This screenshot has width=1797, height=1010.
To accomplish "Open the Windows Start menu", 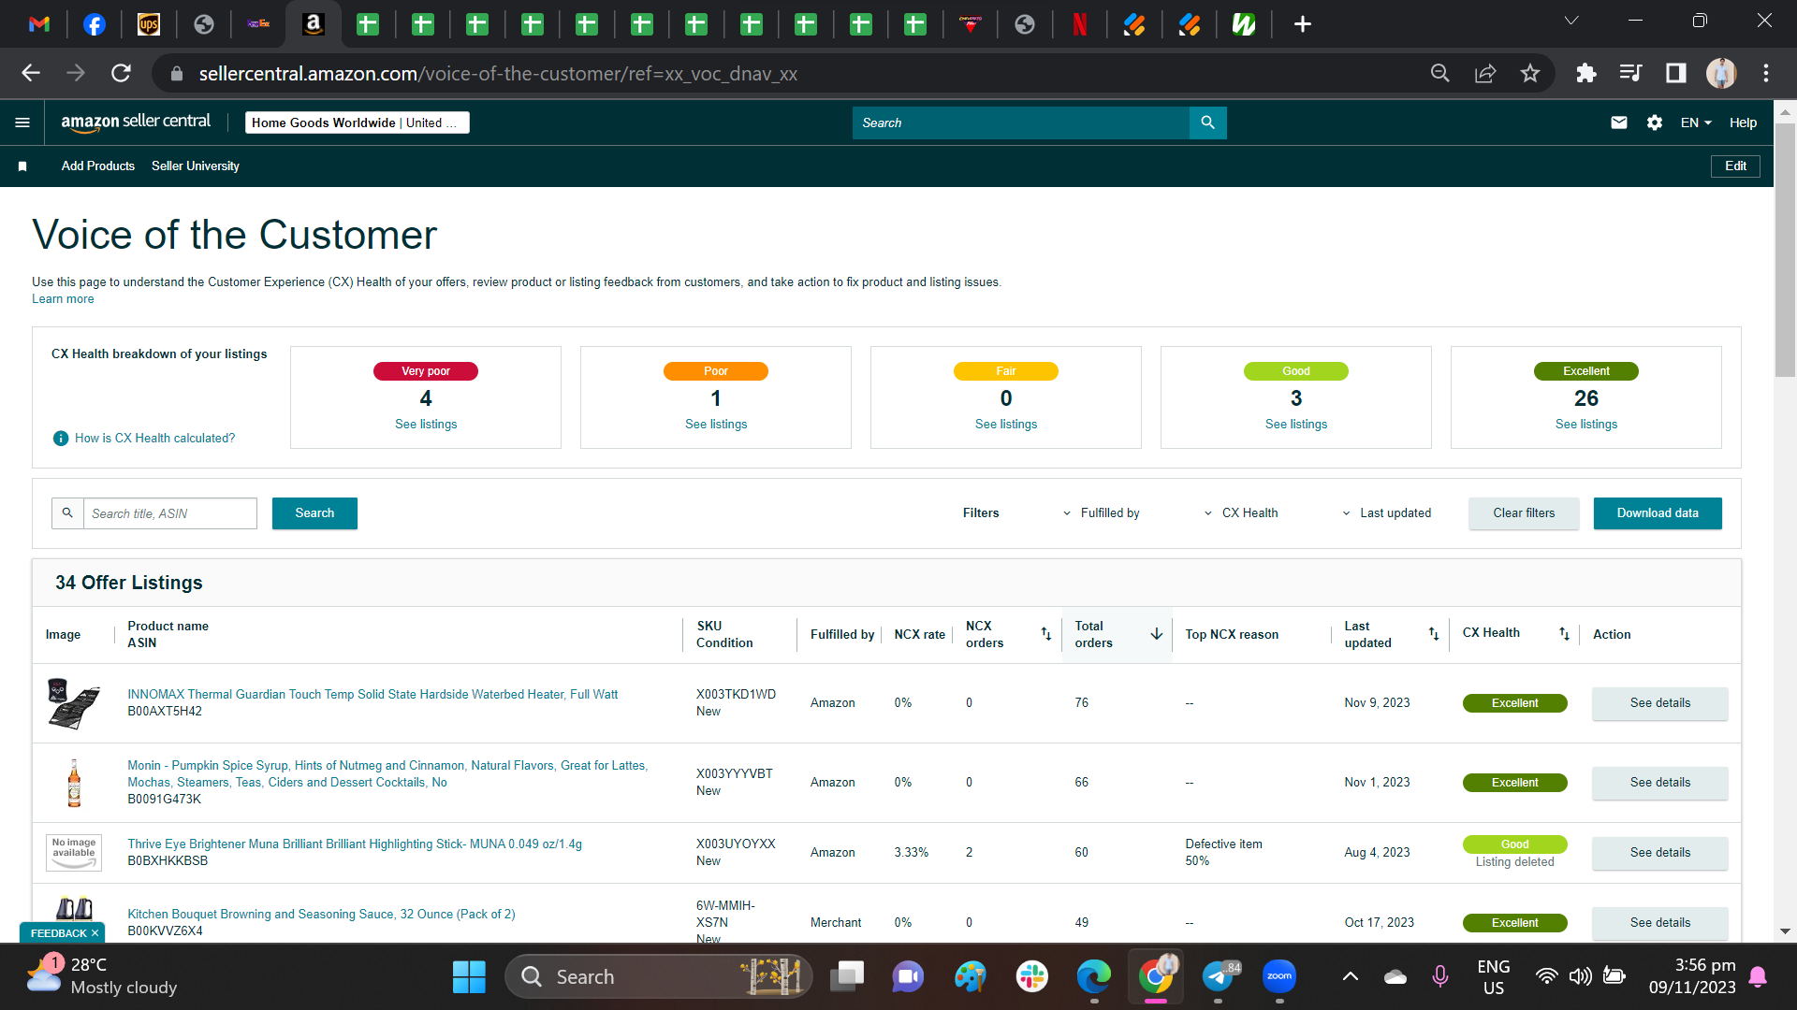I will point(469,977).
